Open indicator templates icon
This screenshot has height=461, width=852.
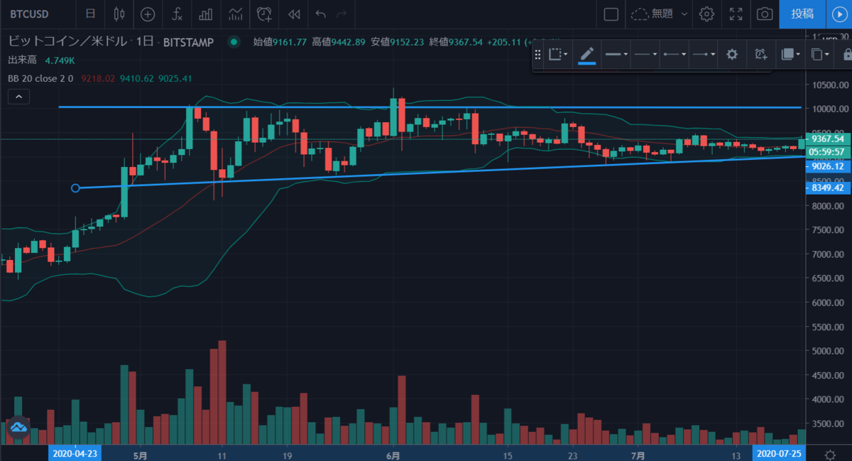tap(235, 13)
